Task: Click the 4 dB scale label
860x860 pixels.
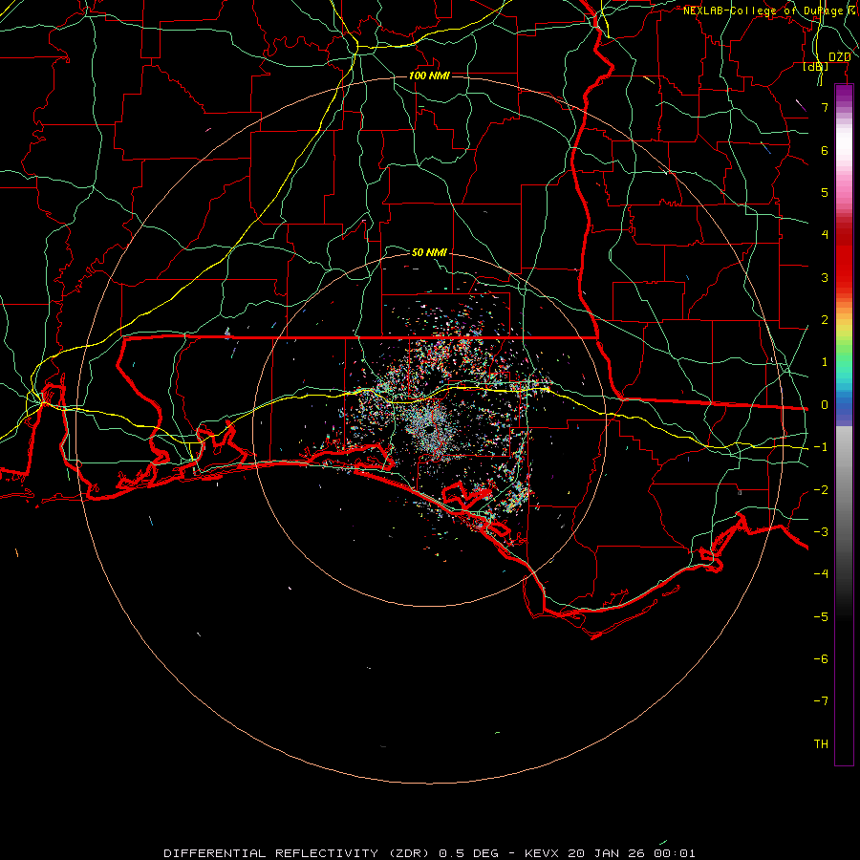Action: pyautogui.click(x=825, y=235)
